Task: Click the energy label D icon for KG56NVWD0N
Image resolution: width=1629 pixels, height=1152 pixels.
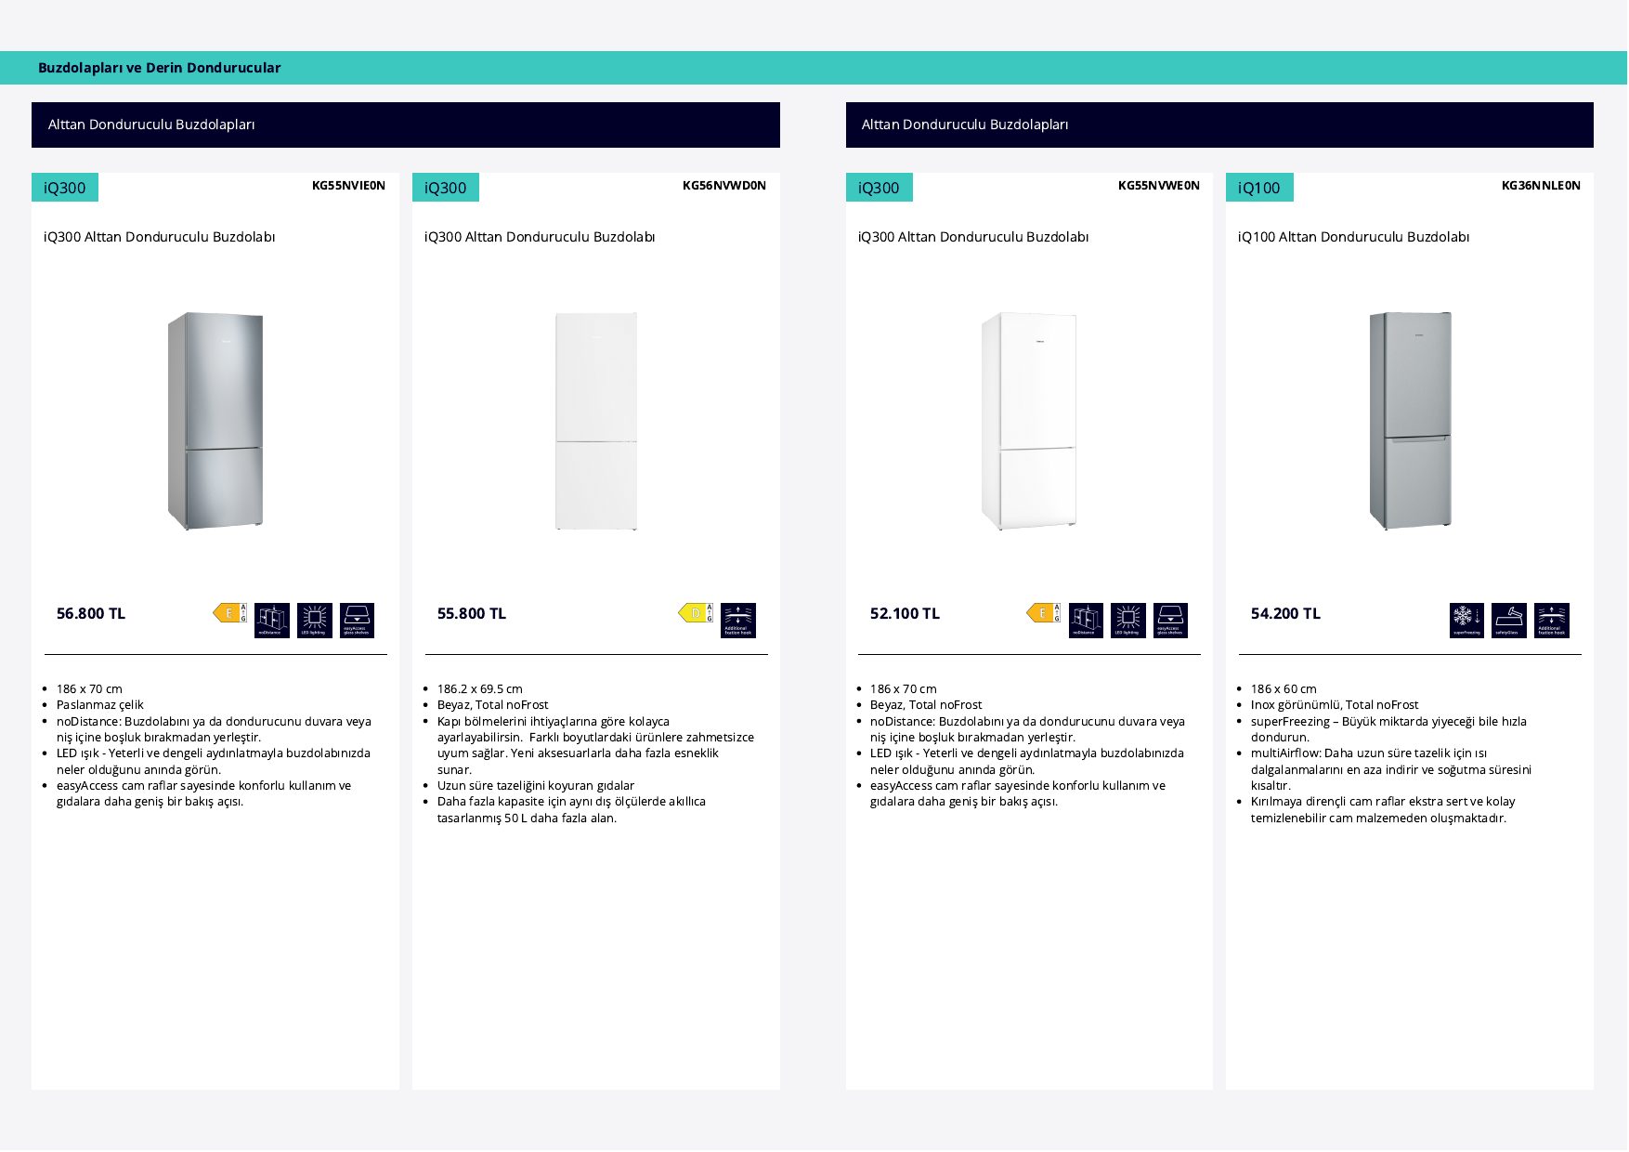Action: point(696,613)
